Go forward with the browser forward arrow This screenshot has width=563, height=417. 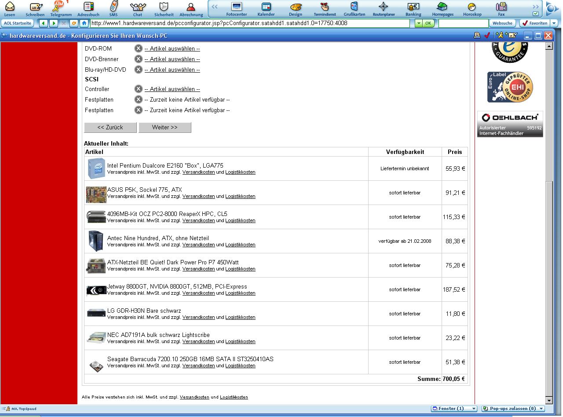point(53,23)
